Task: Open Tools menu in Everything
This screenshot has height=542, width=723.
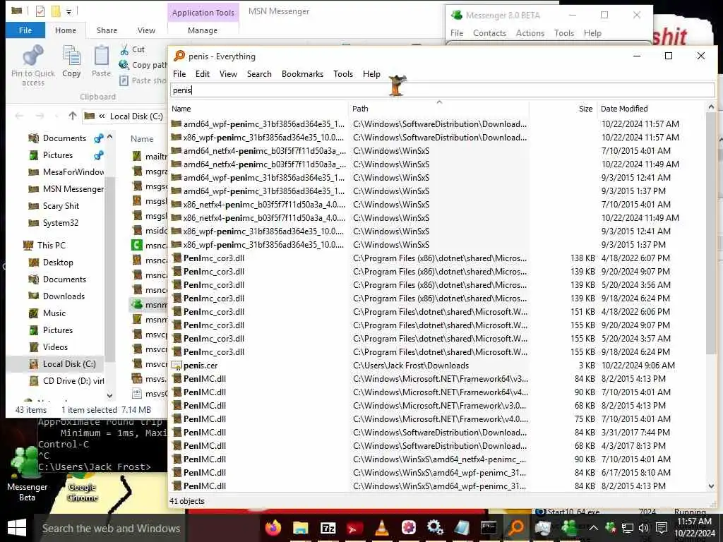Action: point(343,74)
